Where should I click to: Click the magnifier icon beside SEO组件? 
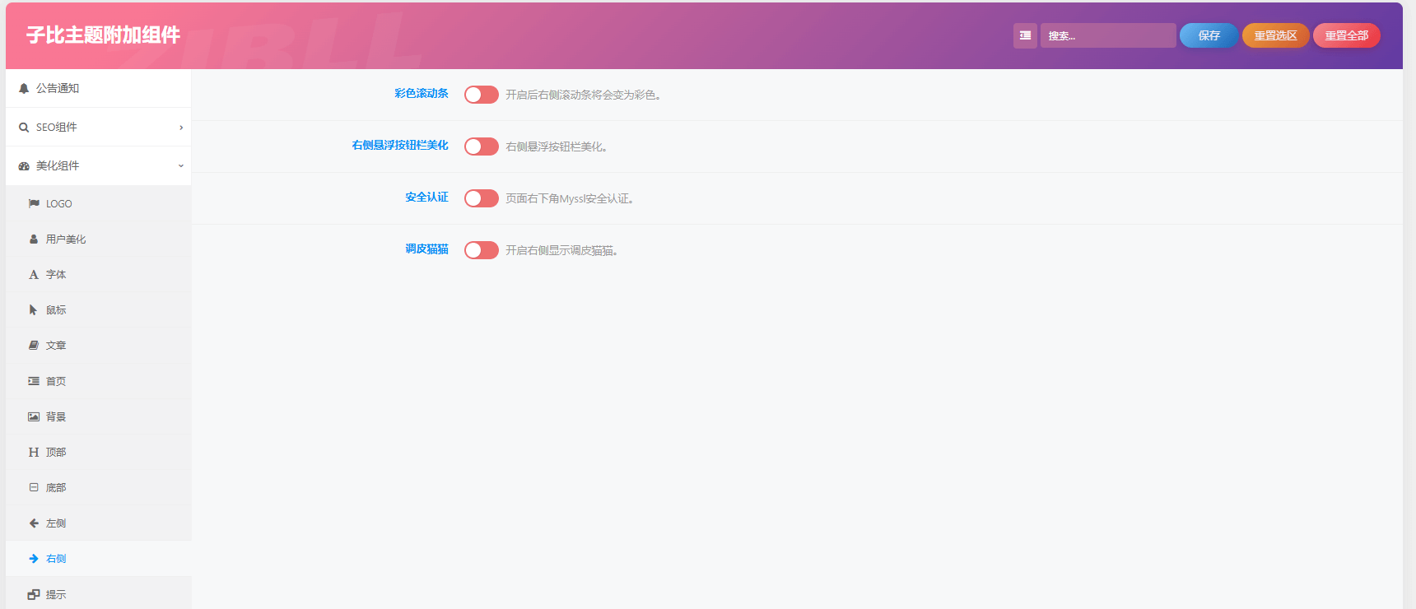pyautogui.click(x=24, y=128)
